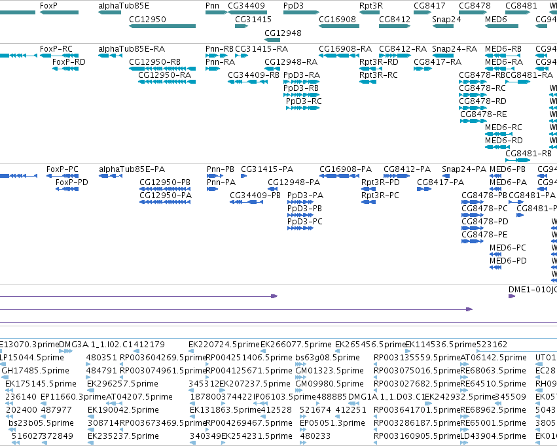Click the Rpt3R-PD protein label
Image resolution: width=557 pixels, height=446 pixels.
[x=380, y=182]
